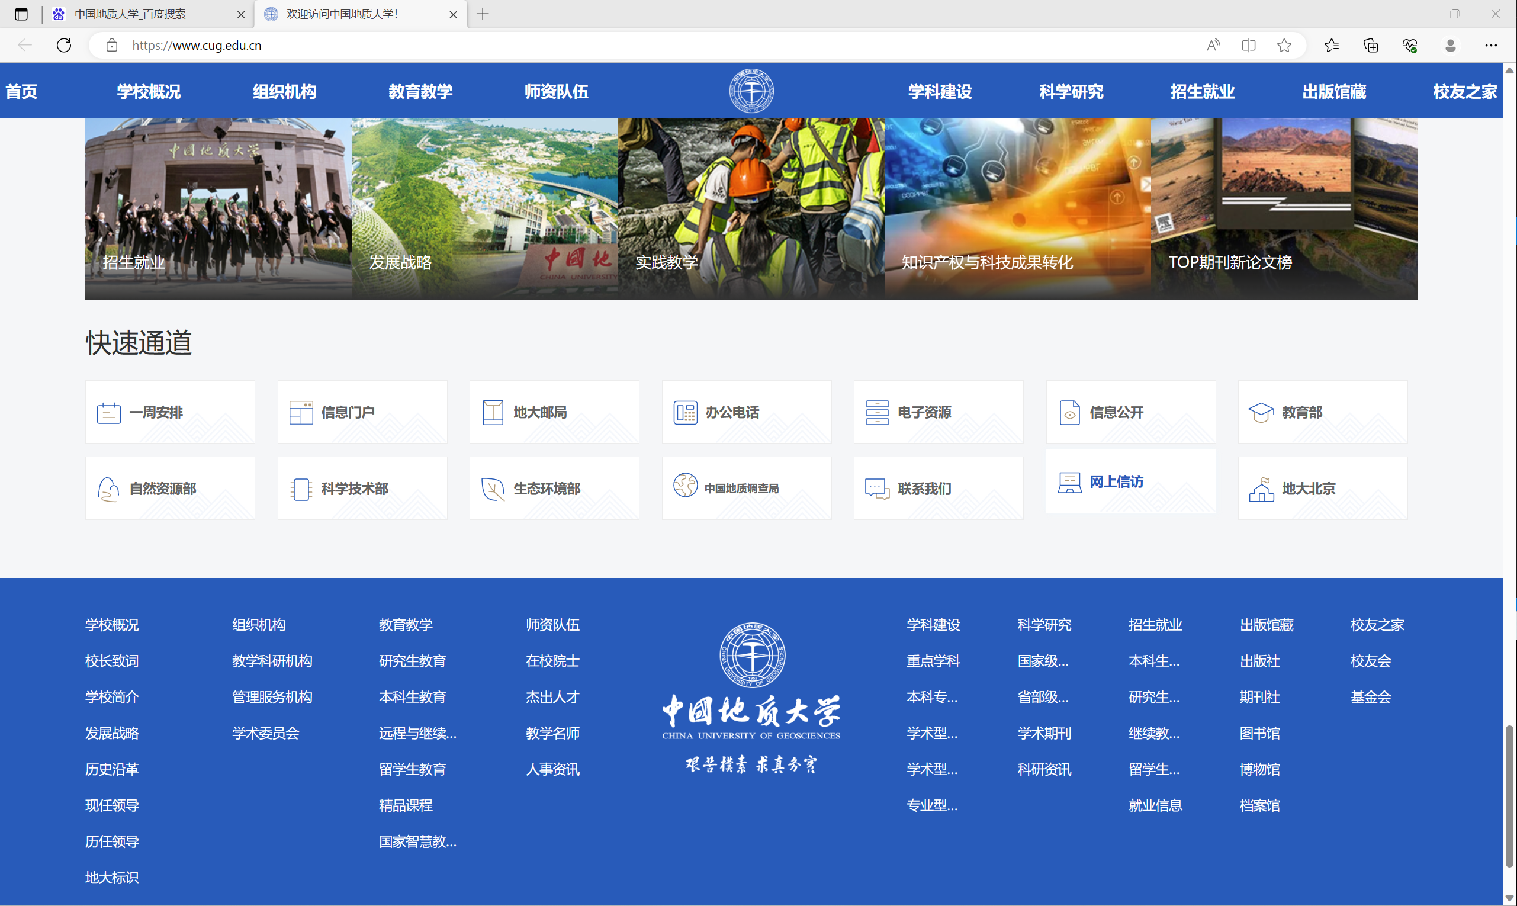Viewport: 1517px width, 906px height.
Task: Open the 师资队伍 navigation menu
Action: coord(556,92)
